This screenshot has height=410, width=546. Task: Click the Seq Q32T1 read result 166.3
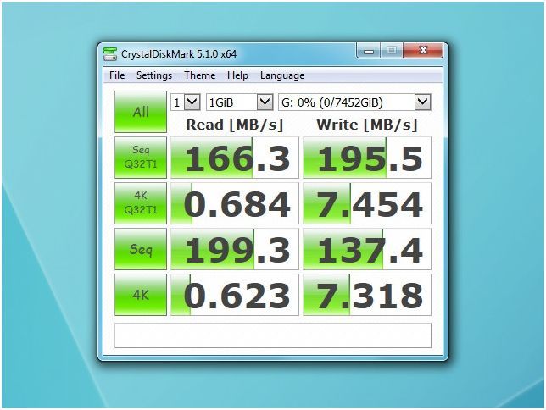pos(235,158)
